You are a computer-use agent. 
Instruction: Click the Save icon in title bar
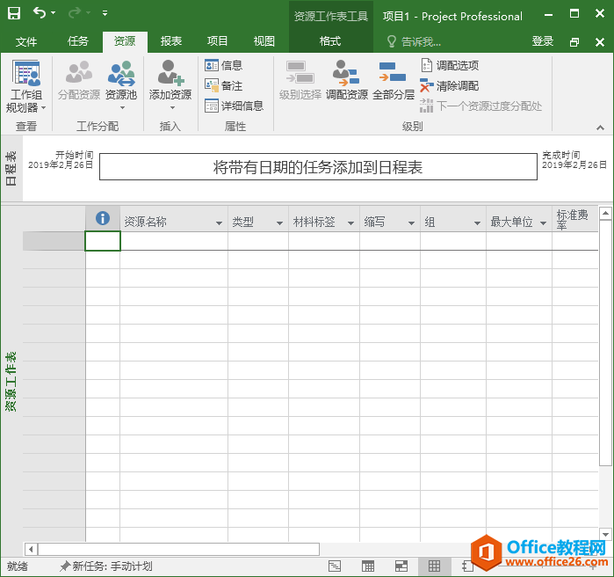point(14,13)
